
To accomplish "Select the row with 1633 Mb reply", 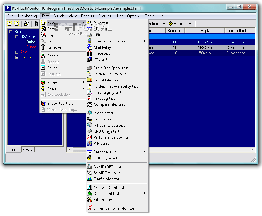I will pos(202,47).
